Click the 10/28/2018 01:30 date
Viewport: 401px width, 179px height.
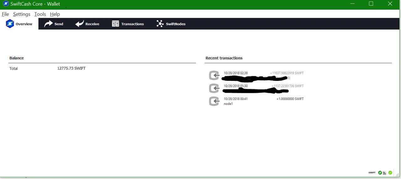pos(236,86)
